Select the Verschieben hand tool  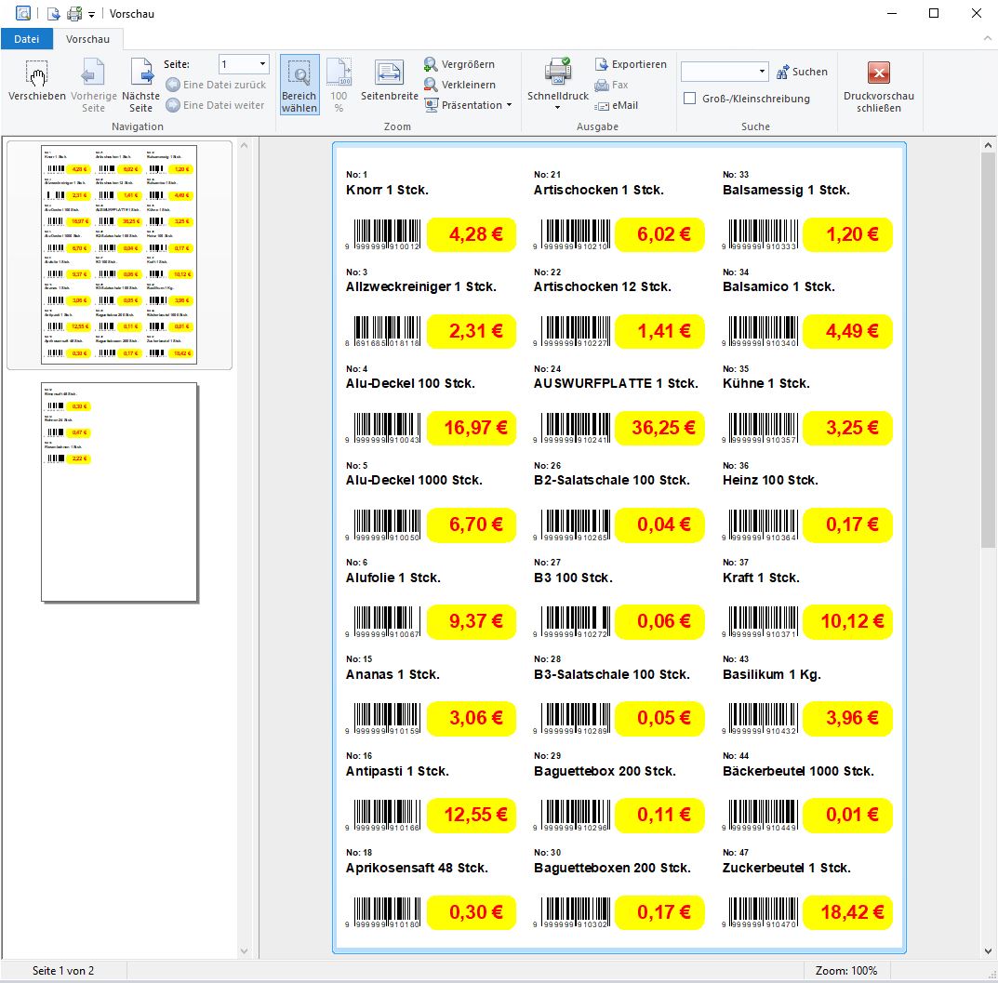36,86
